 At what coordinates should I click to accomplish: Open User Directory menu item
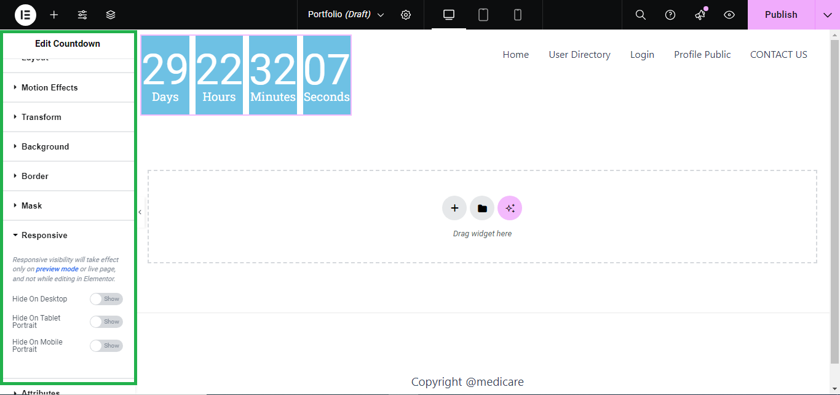[579, 55]
